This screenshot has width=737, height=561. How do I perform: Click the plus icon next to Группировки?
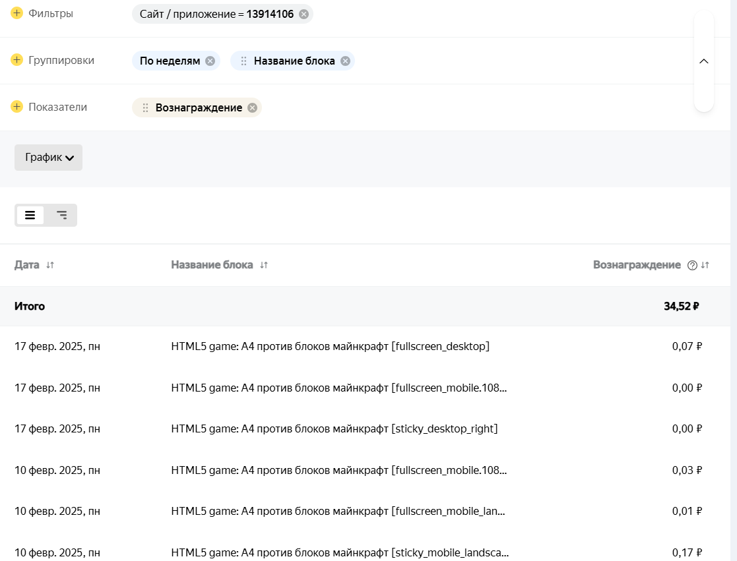[17, 60]
